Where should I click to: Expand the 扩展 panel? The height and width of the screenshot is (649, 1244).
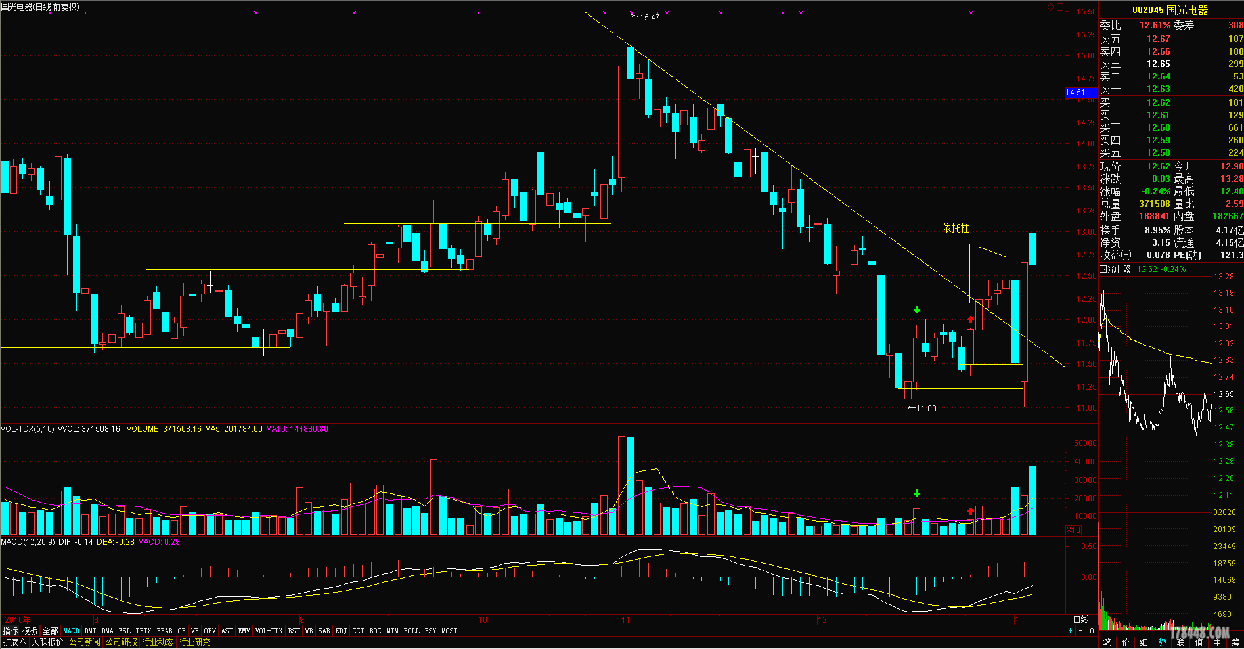click(14, 642)
